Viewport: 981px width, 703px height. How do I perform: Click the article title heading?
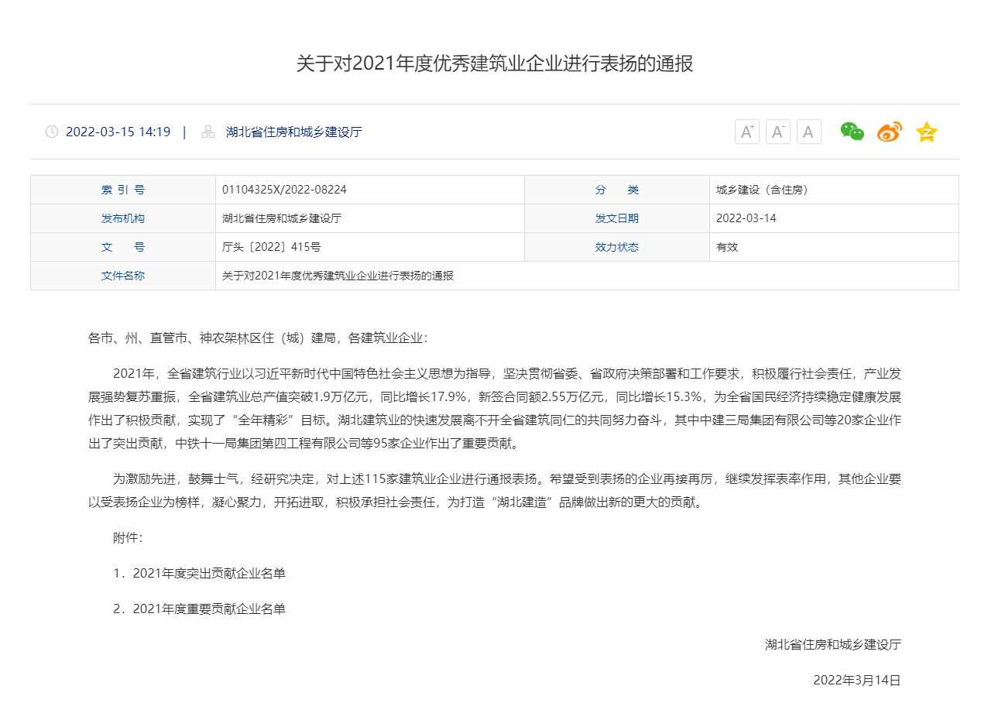point(494,63)
